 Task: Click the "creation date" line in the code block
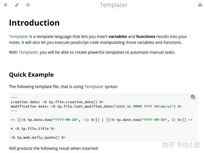pyautogui.click(x=57, y=102)
